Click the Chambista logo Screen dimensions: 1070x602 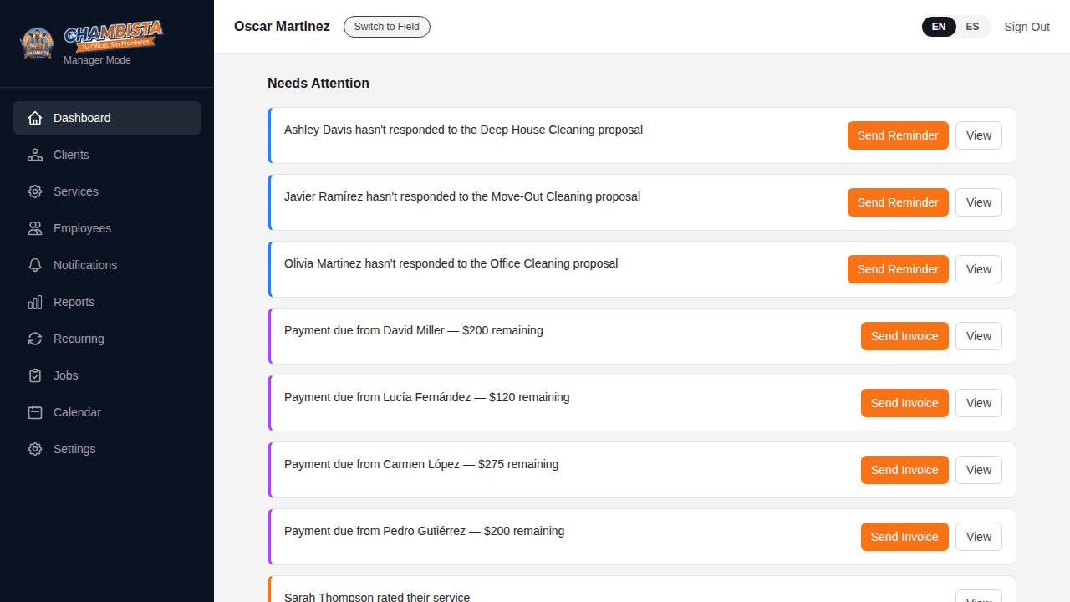click(x=92, y=38)
